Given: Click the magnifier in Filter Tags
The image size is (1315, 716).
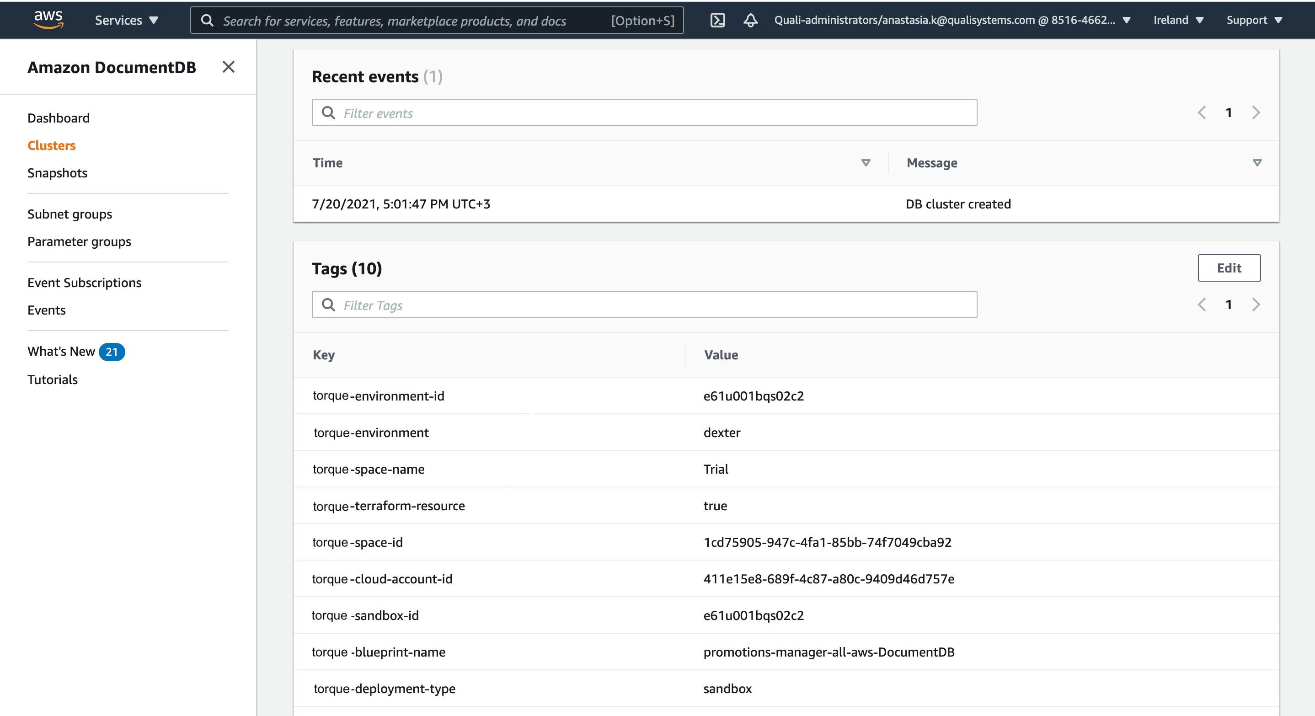Looking at the screenshot, I should pyautogui.click(x=328, y=305).
